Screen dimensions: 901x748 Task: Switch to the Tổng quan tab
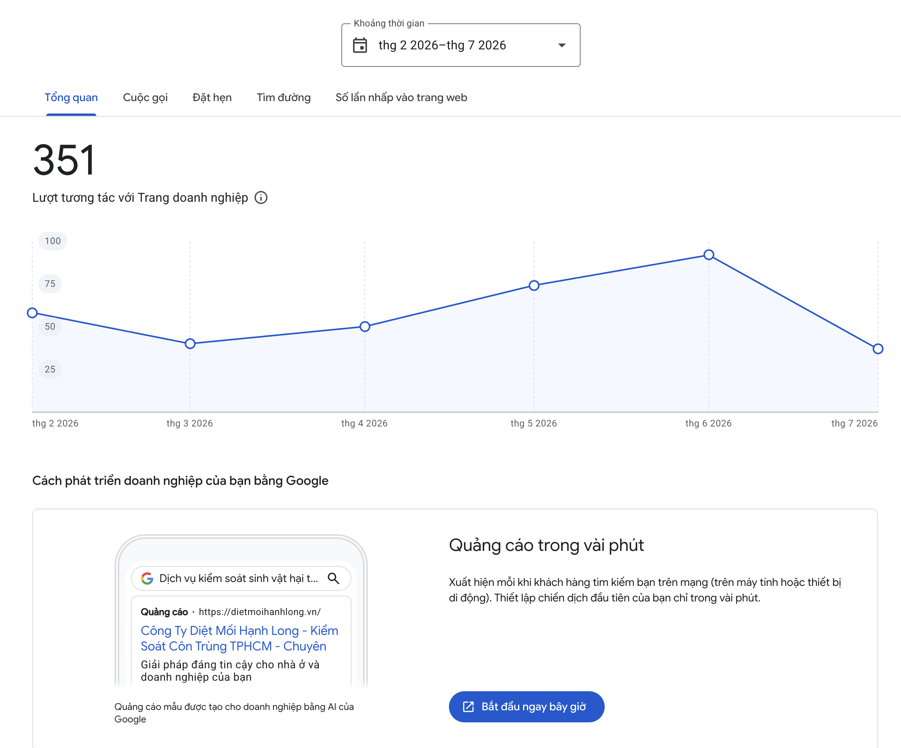click(71, 98)
